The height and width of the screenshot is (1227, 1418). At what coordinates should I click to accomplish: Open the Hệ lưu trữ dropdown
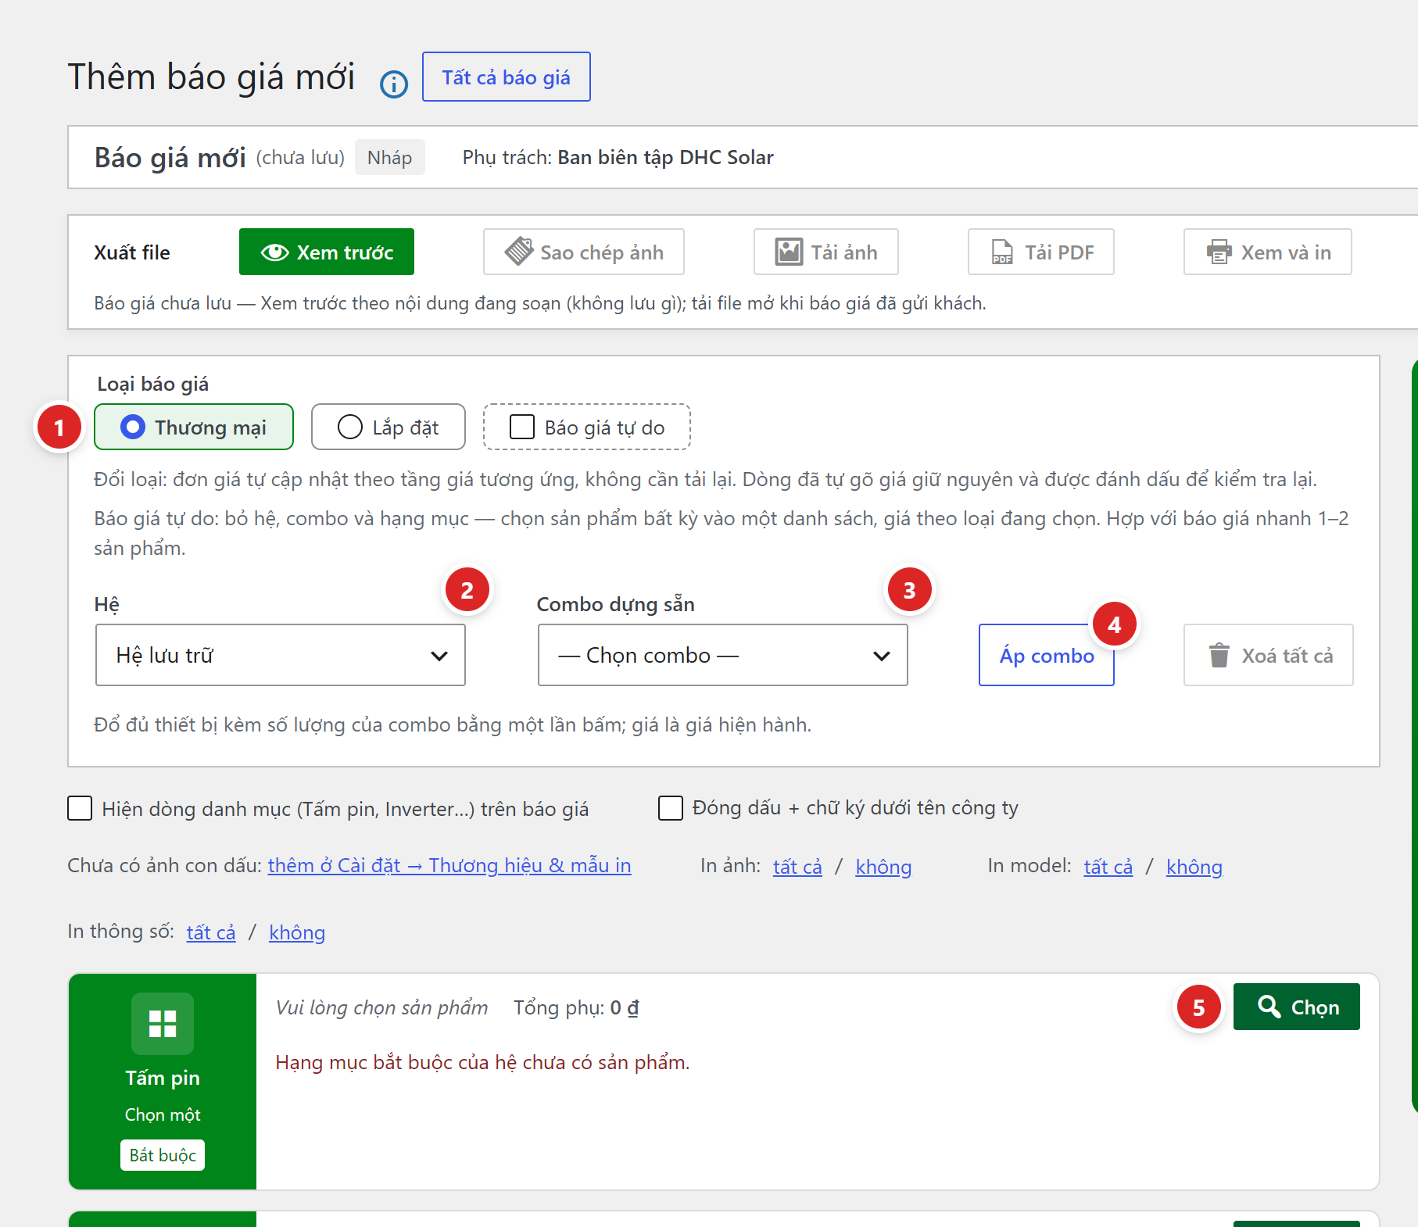(281, 655)
